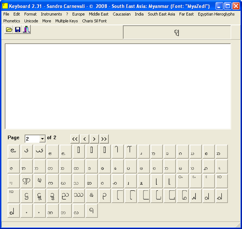
Task: Click the large ည character key
Action: [x=65, y=196]
